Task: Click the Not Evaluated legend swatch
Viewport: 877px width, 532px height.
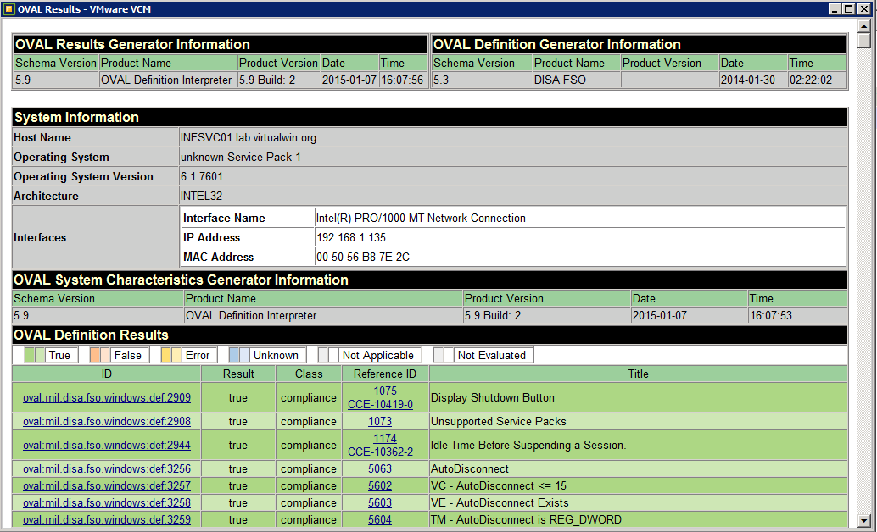Action: click(444, 355)
